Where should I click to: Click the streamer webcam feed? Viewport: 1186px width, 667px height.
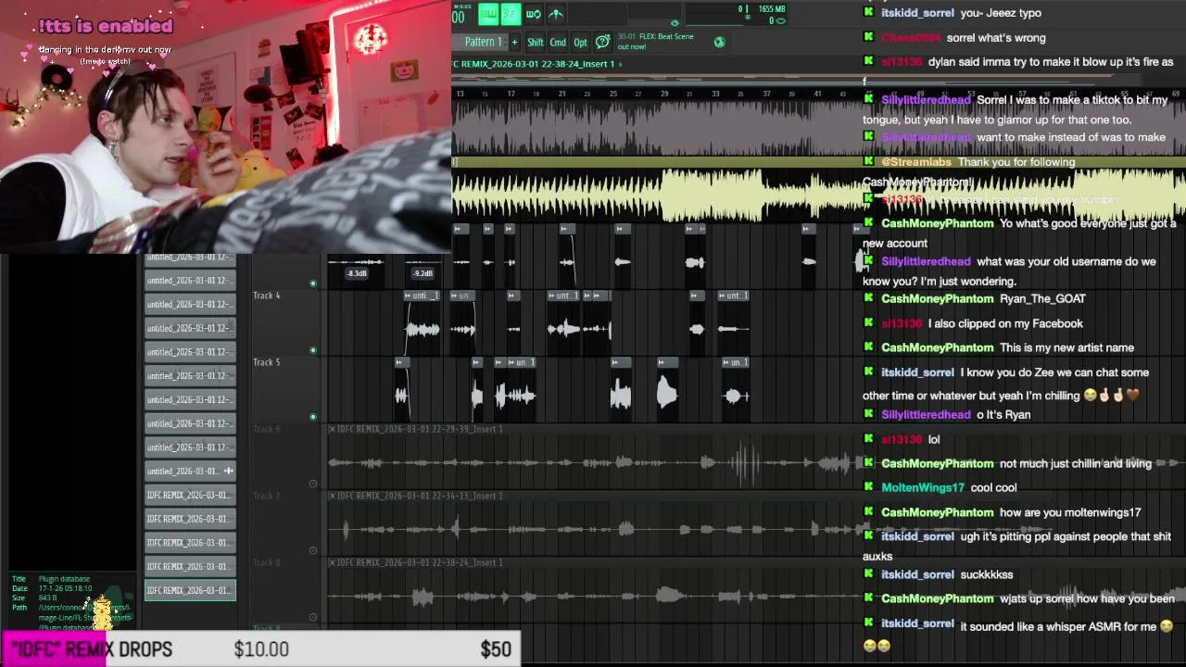pos(225,127)
